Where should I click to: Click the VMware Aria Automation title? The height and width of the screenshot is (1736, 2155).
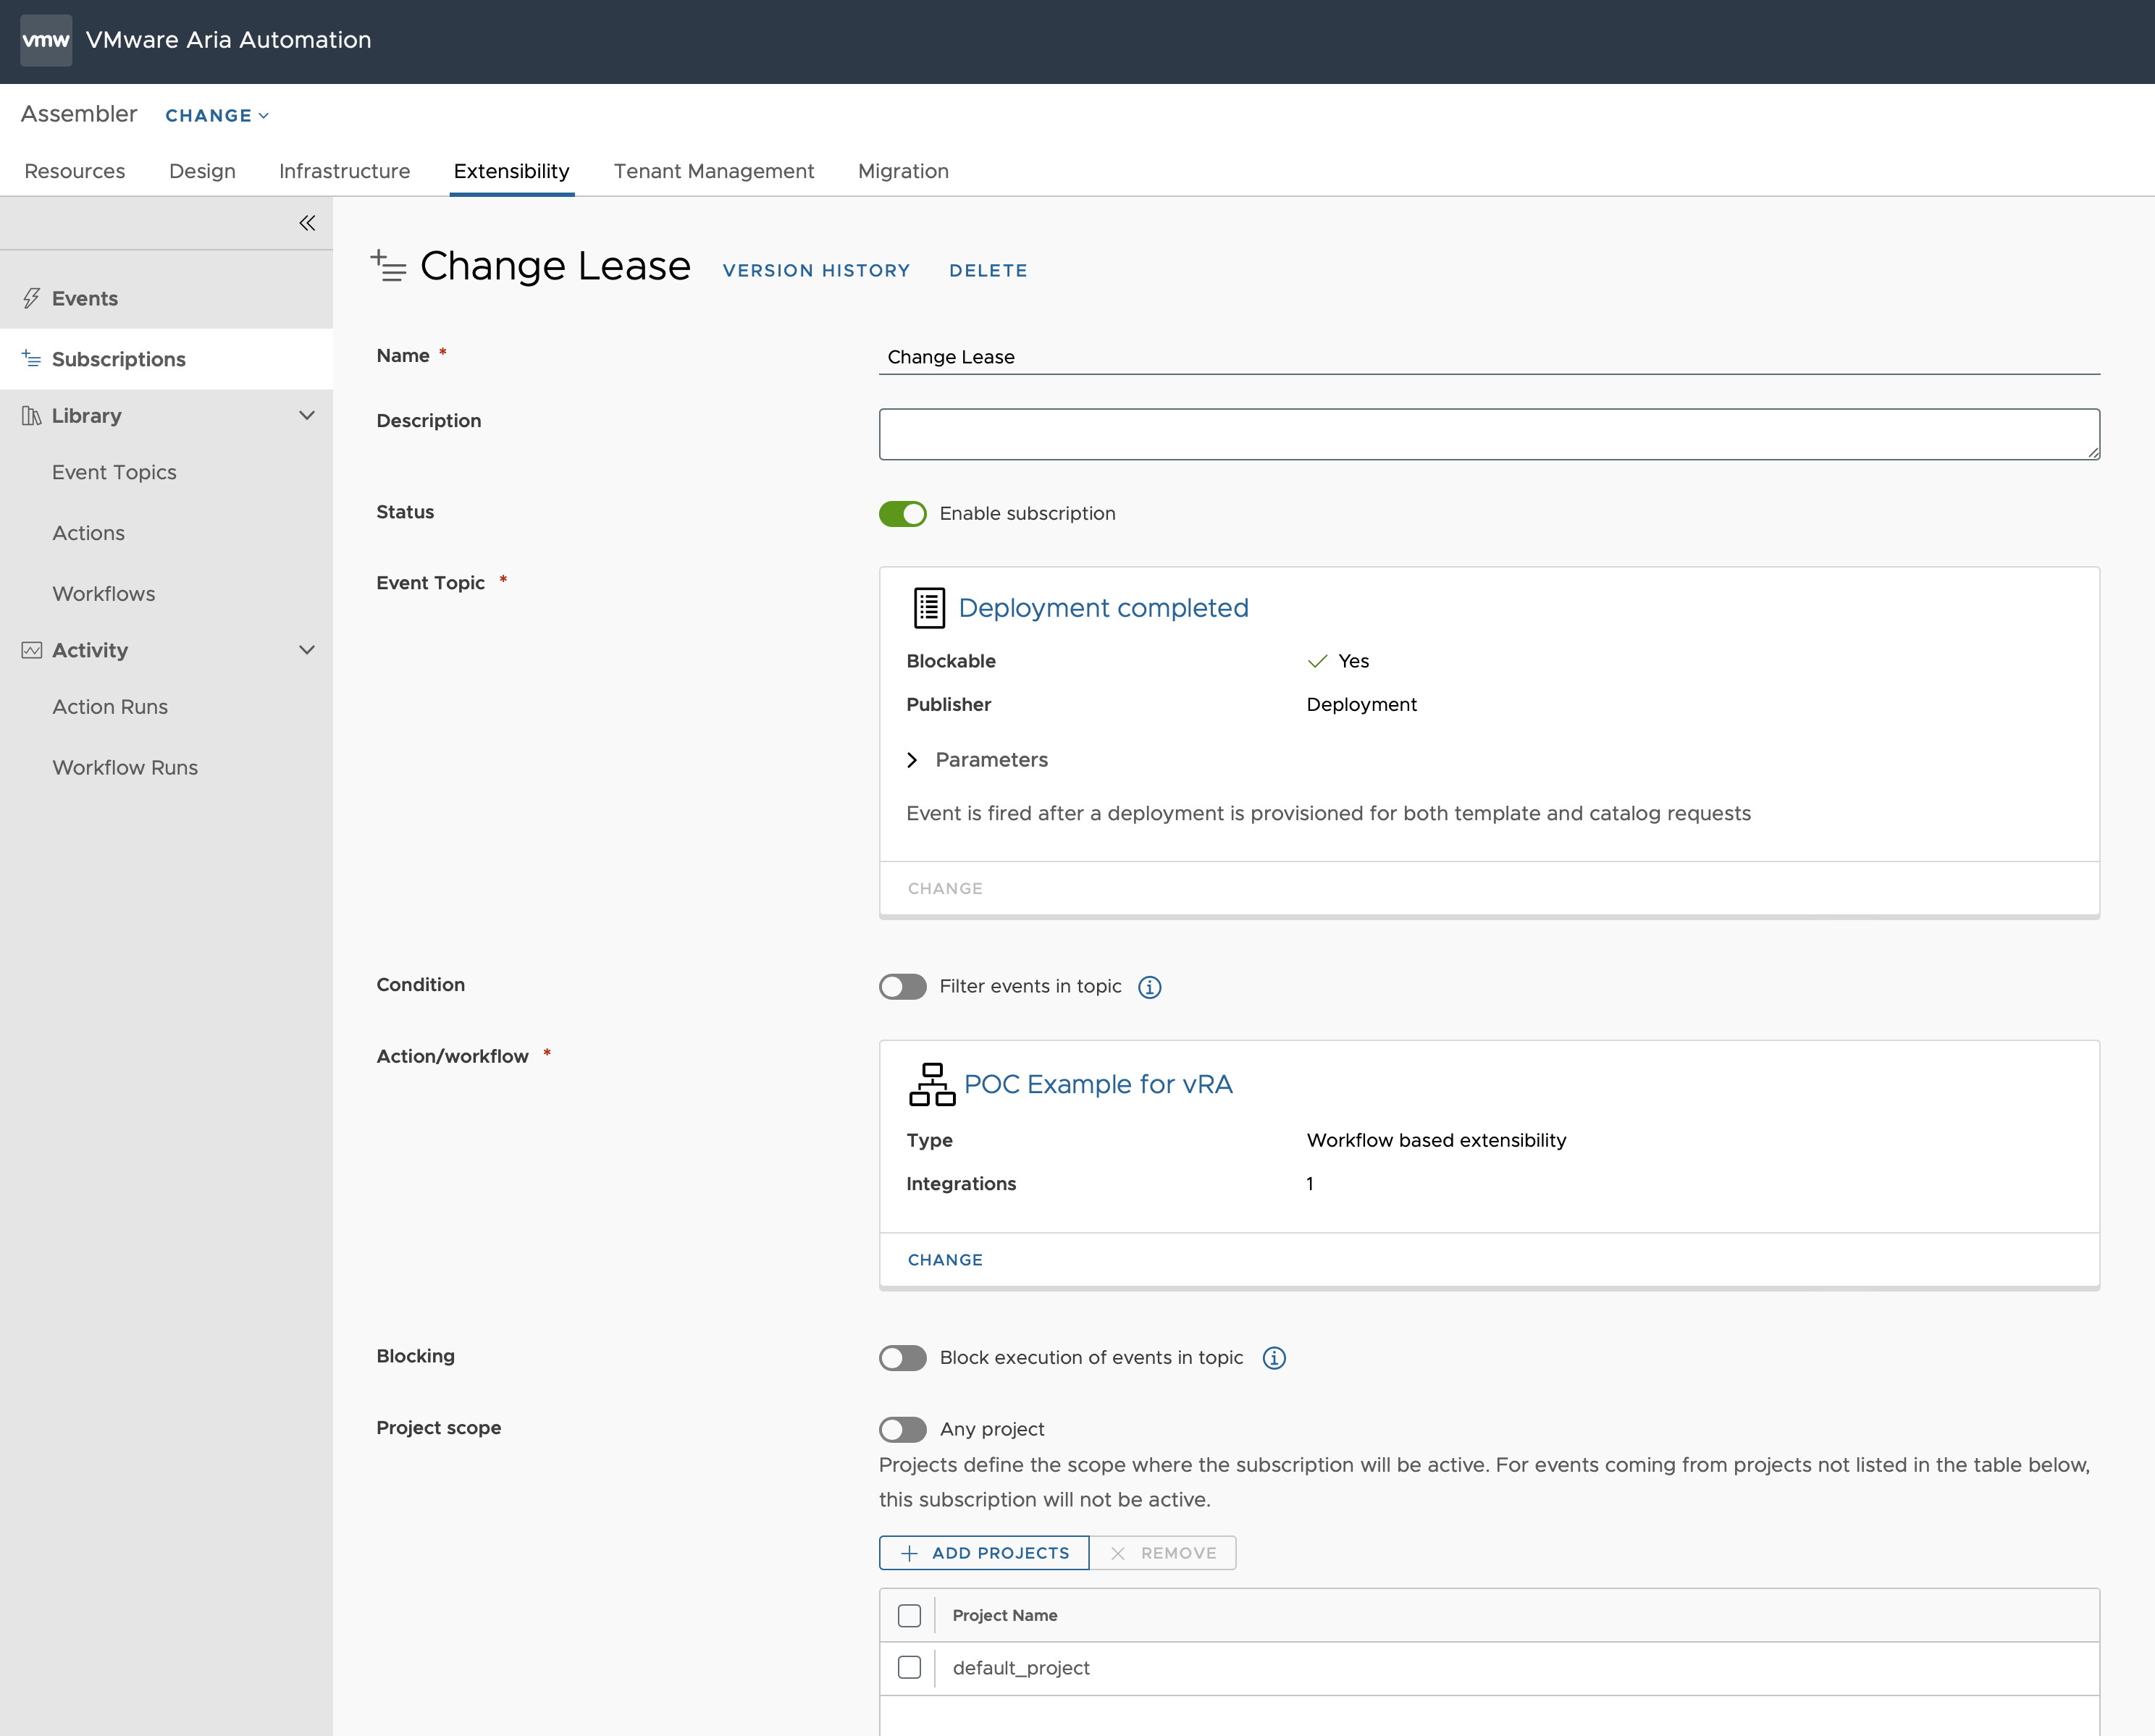(x=228, y=40)
